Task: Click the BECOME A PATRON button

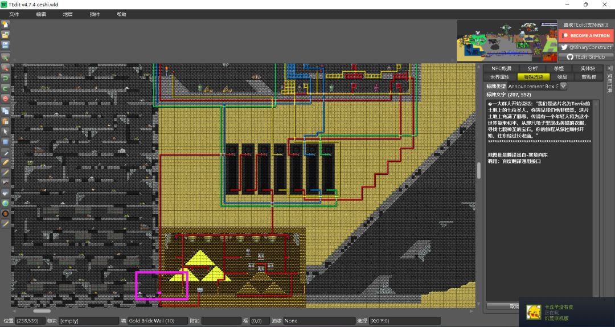Action: click(x=586, y=35)
